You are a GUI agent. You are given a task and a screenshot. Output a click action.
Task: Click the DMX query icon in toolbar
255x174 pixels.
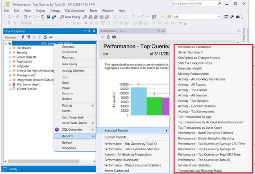tap(96, 17)
